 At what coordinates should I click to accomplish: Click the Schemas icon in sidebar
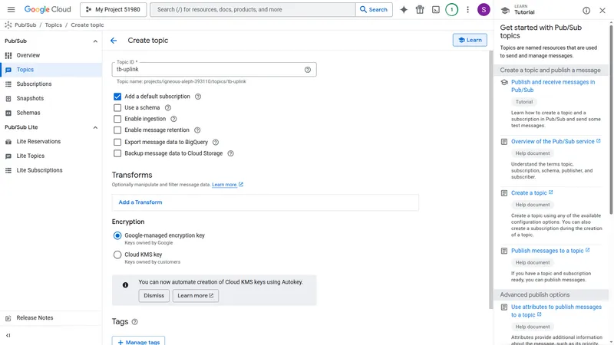[x=8, y=113]
